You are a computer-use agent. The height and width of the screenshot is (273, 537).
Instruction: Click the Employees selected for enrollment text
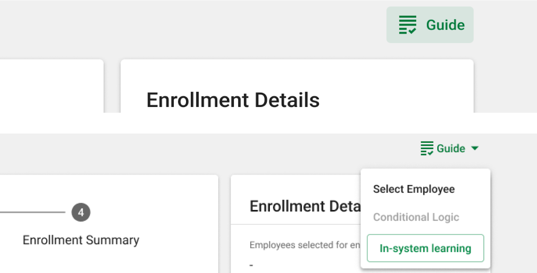(305, 245)
